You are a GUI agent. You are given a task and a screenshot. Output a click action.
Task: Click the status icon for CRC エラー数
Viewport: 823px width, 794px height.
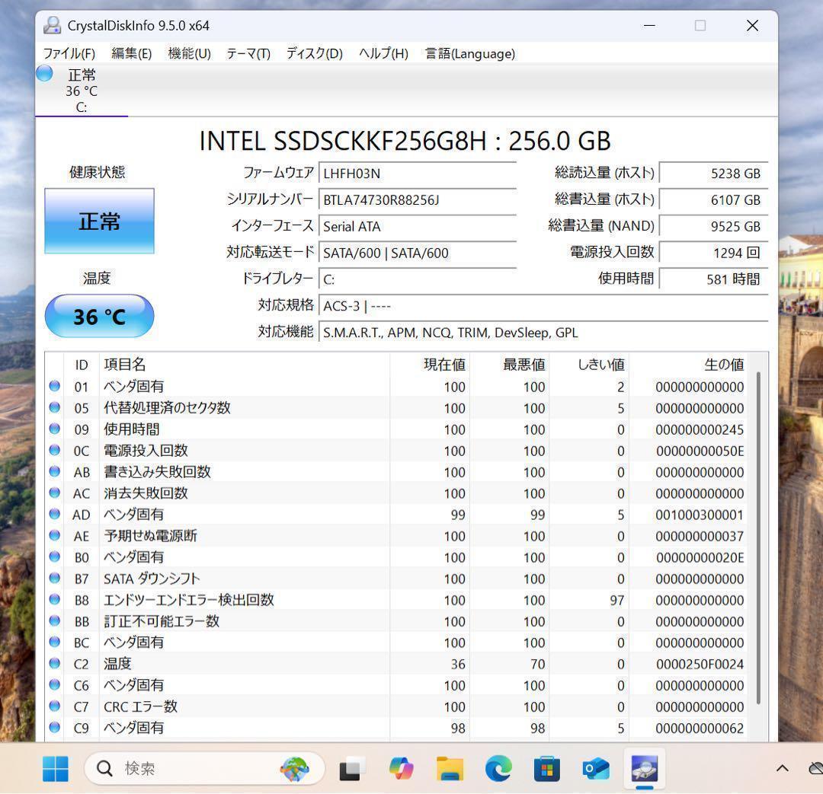(x=55, y=706)
